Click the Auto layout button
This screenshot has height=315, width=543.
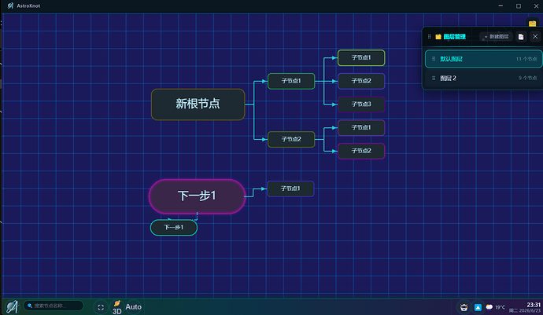(133, 306)
